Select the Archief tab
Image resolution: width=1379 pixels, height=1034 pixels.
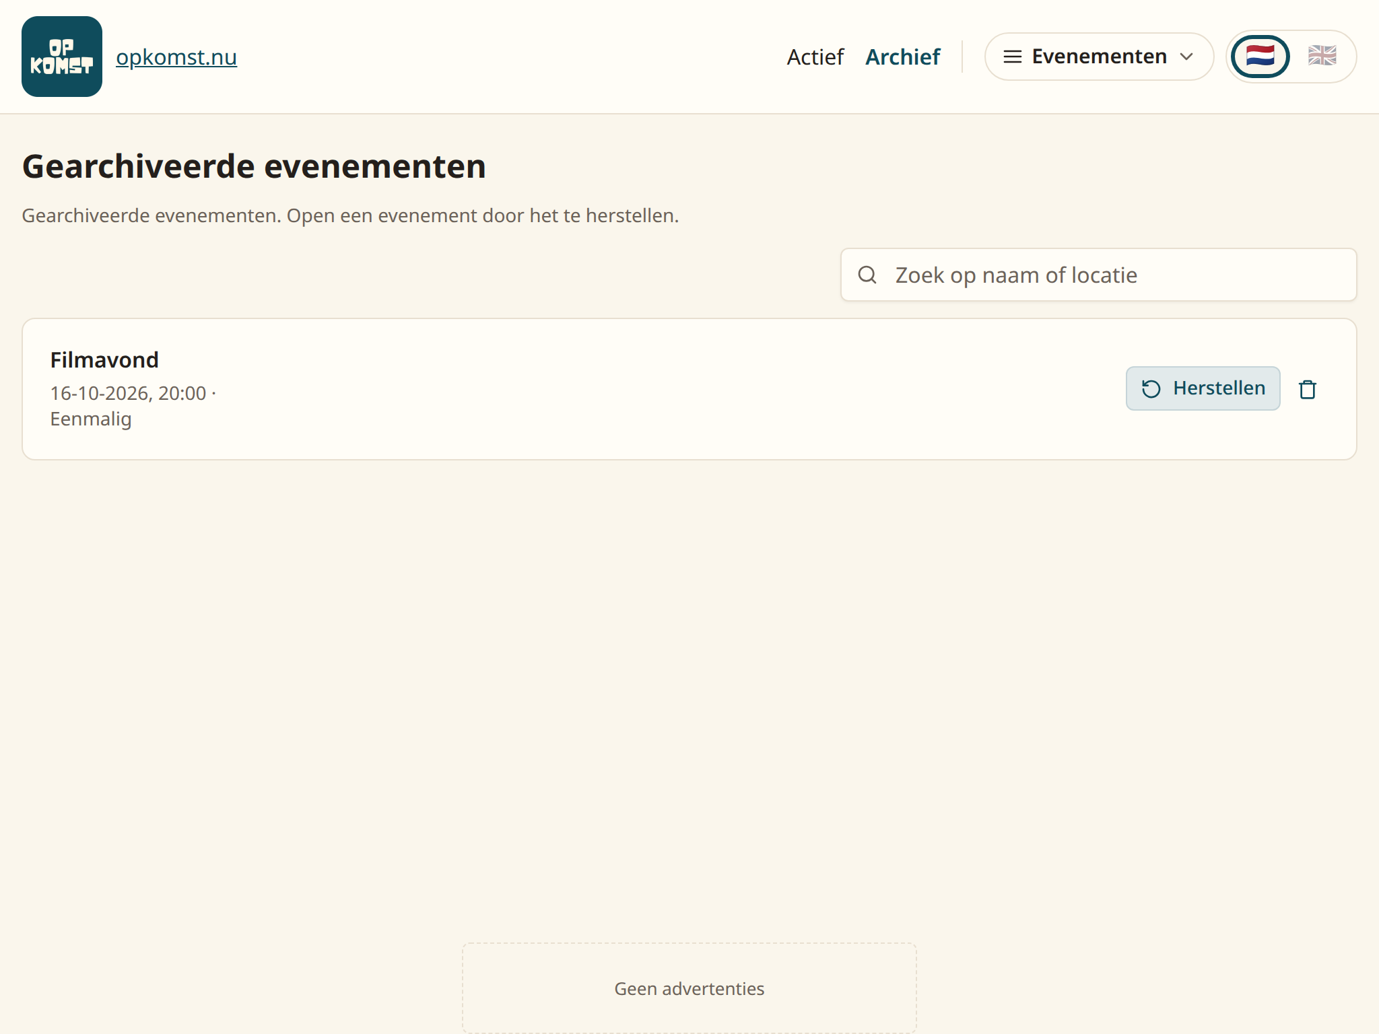coord(902,57)
